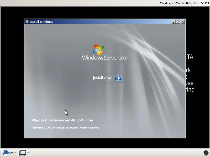210x157 pixels.
Task: Click the Install now text label
Action: 102,78
